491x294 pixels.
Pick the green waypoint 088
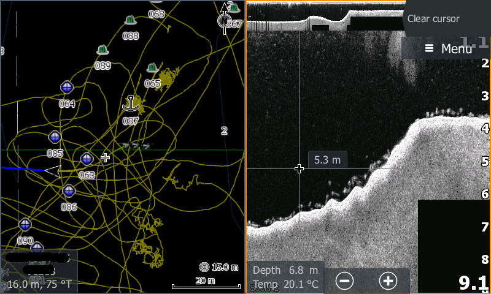click(x=130, y=21)
